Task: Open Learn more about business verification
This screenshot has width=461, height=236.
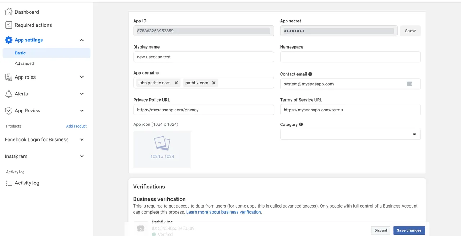Action: [223, 212]
